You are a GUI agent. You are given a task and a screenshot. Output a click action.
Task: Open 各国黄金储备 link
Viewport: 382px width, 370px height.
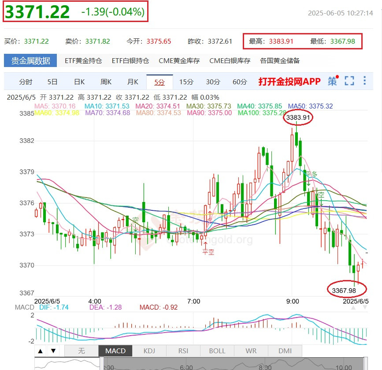pos(280,60)
